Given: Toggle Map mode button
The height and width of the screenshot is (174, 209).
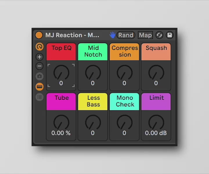Looking at the screenshot, I should (145, 35).
